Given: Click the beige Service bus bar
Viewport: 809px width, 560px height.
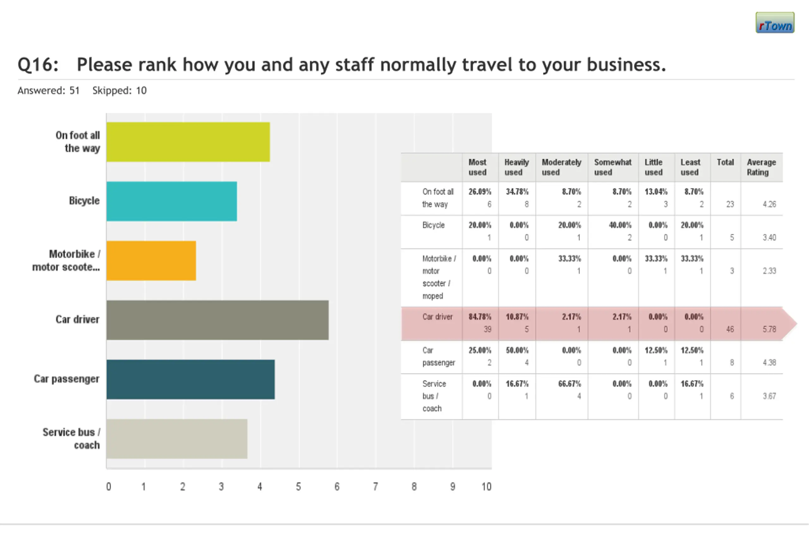Looking at the screenshot, I should point(177,439).
